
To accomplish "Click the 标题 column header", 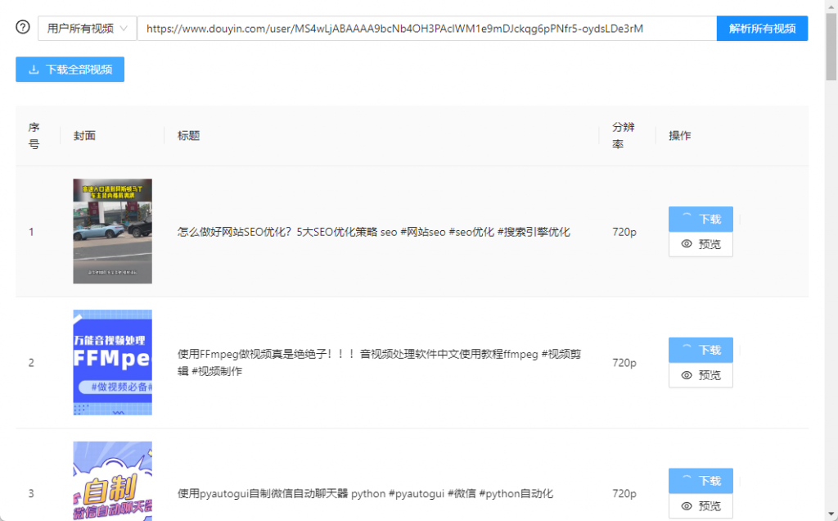I will point(189,136).
